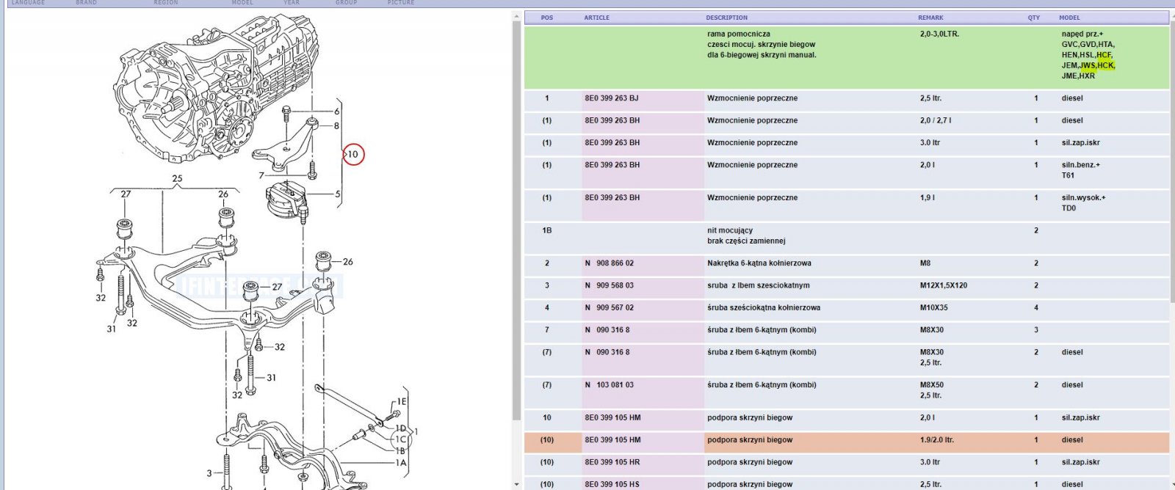The height and width of the screenshot is (490, 1175).
Task: Open the YEAR breadcrumb in top bar
Action: pos(292,3)
